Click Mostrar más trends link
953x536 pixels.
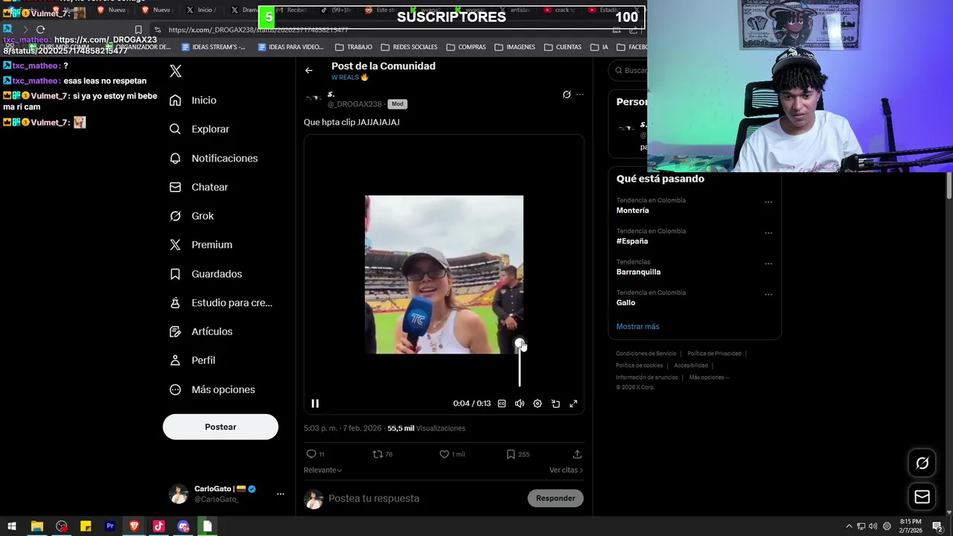tap(637, 327)
